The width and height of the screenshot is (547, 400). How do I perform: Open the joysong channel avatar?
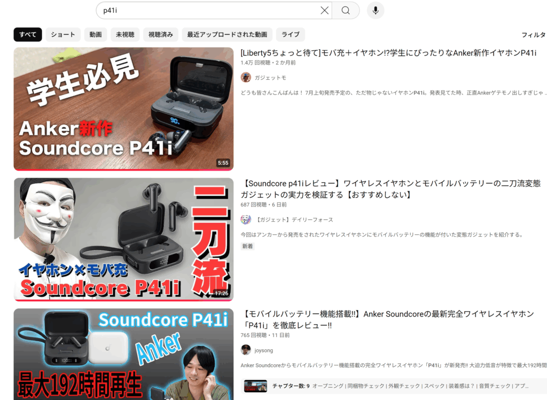pyautogui.click(x=246, y=350)
